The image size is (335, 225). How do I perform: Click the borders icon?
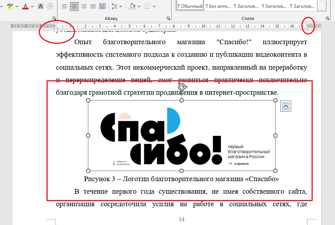coord(147,6)
